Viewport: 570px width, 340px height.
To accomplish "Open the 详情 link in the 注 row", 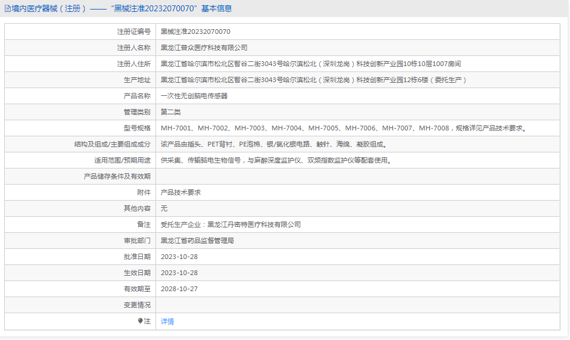I will coord(167,322).
